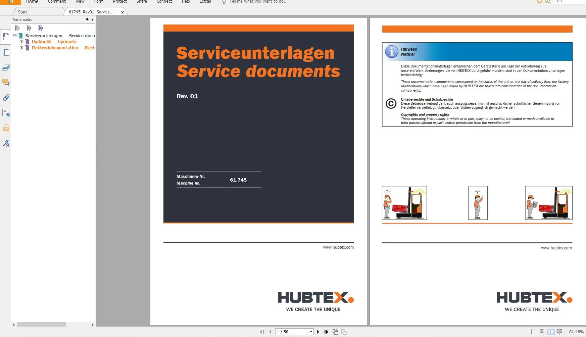The height and width of the screenshot is (337, 586).
Task: Switch to the Comment ribbon tab
Action: click(x=56, y=2)
